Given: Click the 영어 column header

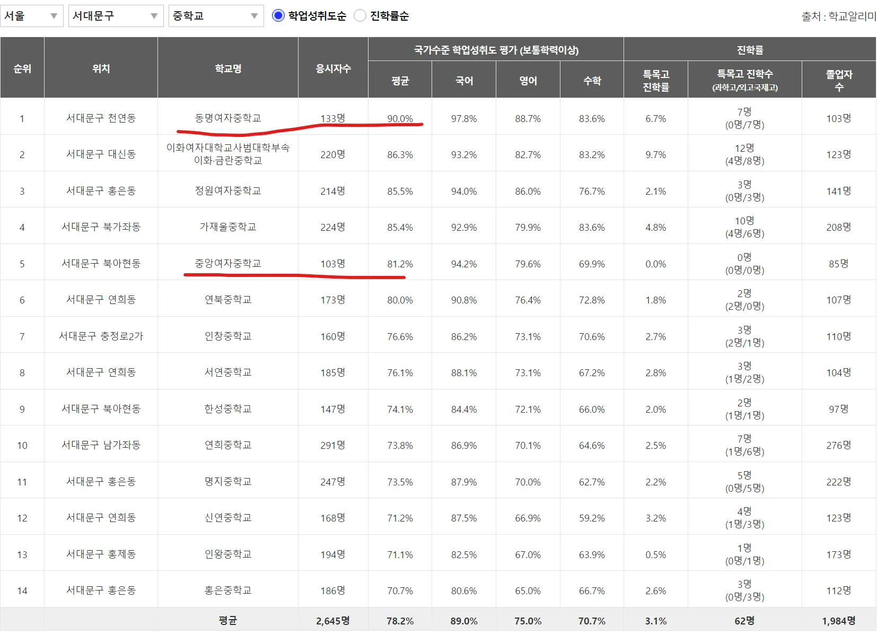Looking at the screenshot, I should (x=528, y=80).
